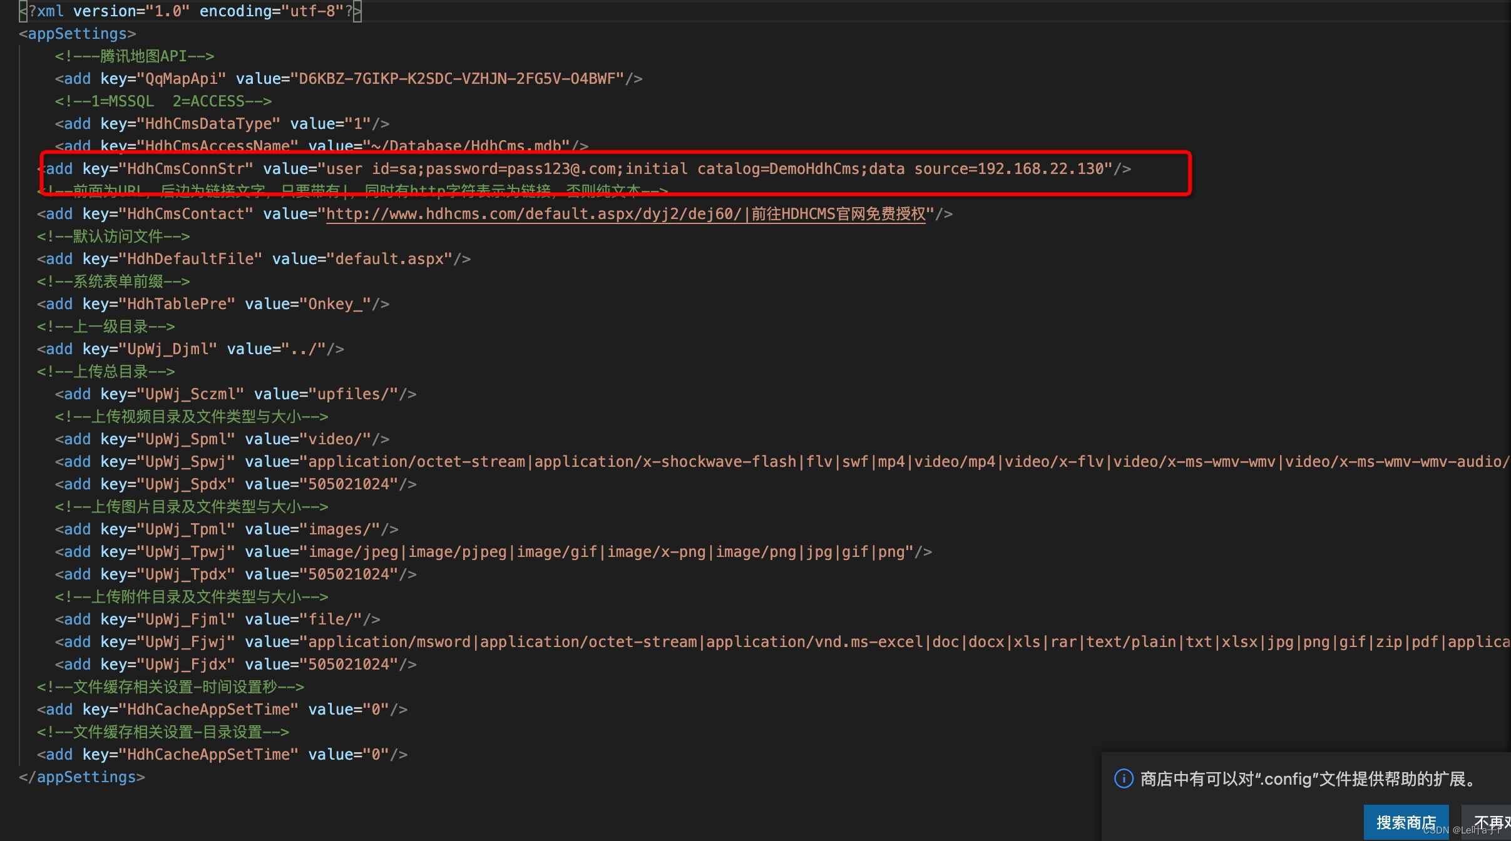
Task: Click the 文件缓存相关设置-时间设置秒 comment
Action: 170,687
